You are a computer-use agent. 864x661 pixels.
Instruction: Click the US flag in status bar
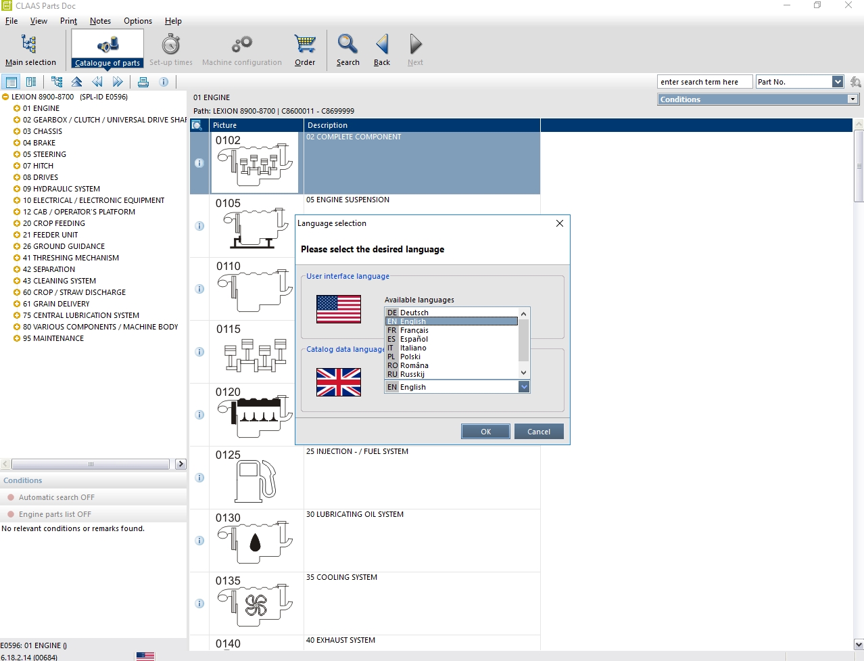click(145, 656)
